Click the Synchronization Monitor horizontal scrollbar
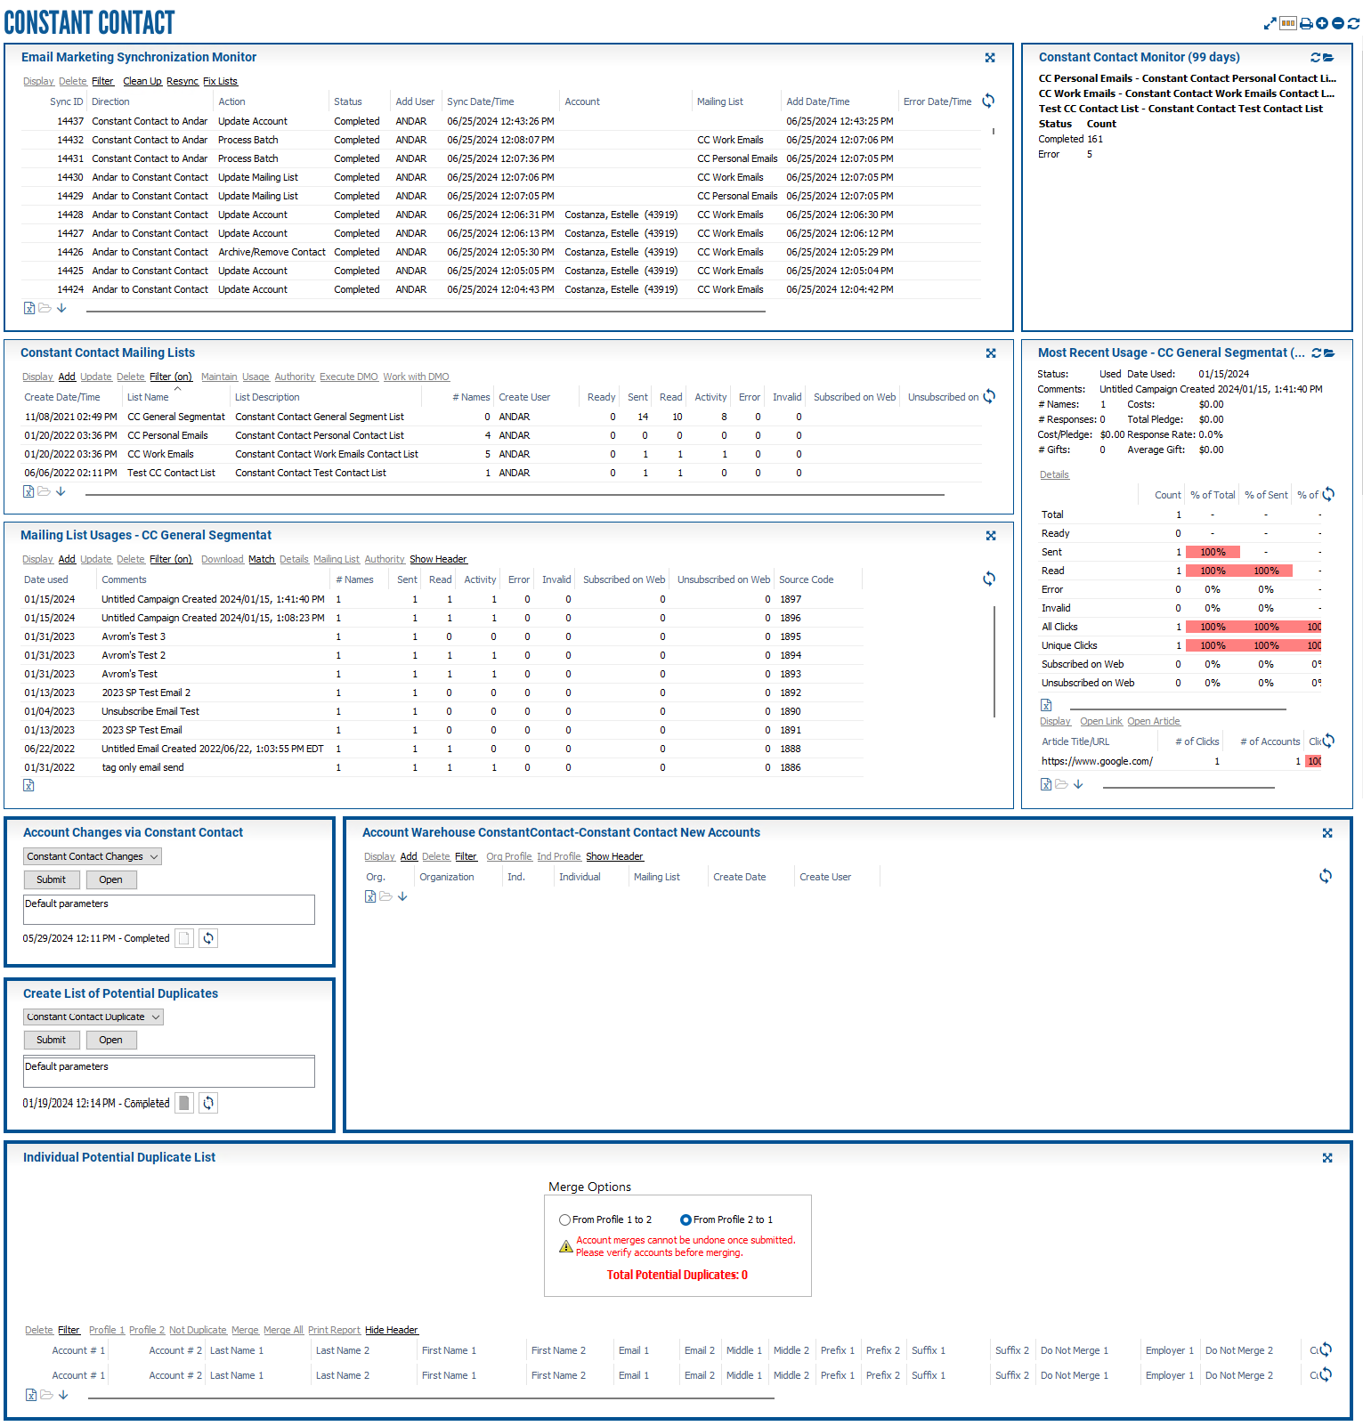The height and width of the screenshot is (1426, 1363). tap(426, 312)
